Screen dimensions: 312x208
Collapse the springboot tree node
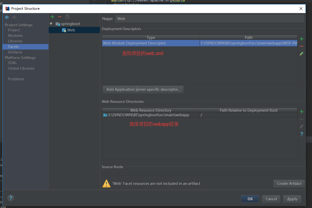[x=51, y=24]
